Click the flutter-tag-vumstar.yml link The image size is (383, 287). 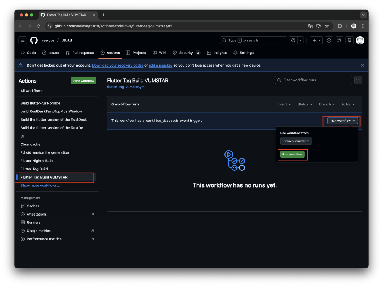point(126,87)
